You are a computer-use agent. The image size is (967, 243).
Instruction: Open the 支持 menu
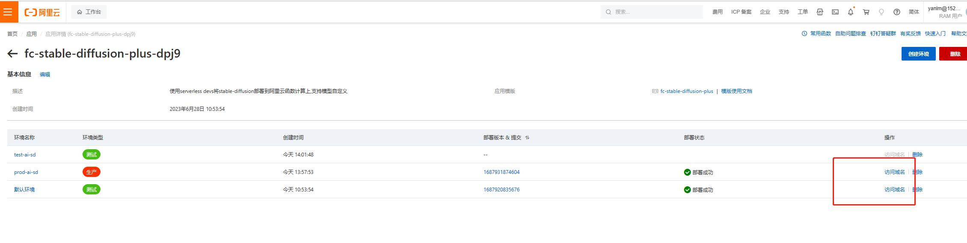784,12
